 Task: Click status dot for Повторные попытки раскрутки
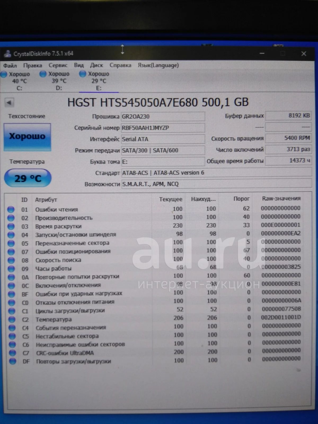(11, 277)
